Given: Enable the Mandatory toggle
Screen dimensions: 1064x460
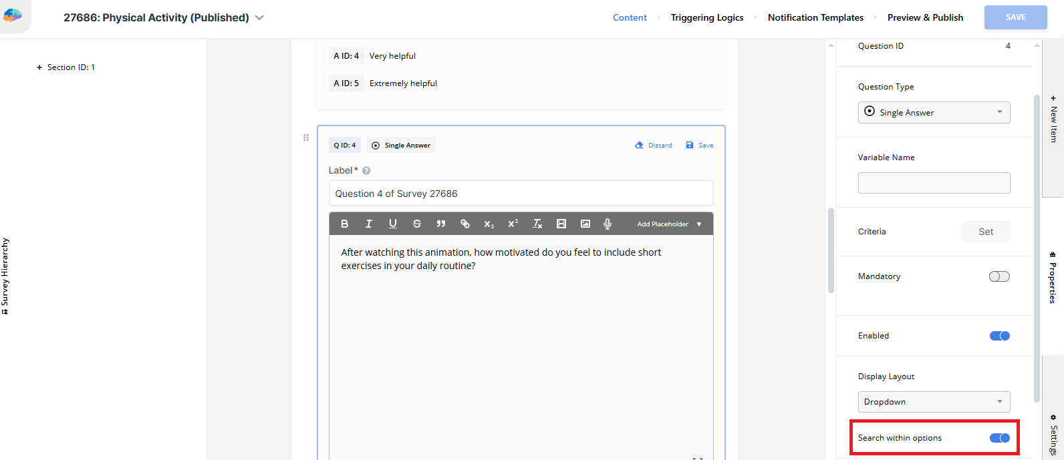Looking at the screenshot, I should [999, 276].
